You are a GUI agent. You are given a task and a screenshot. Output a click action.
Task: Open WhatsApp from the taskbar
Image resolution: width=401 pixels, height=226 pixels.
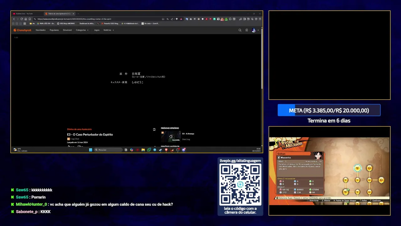coord(149,150)
